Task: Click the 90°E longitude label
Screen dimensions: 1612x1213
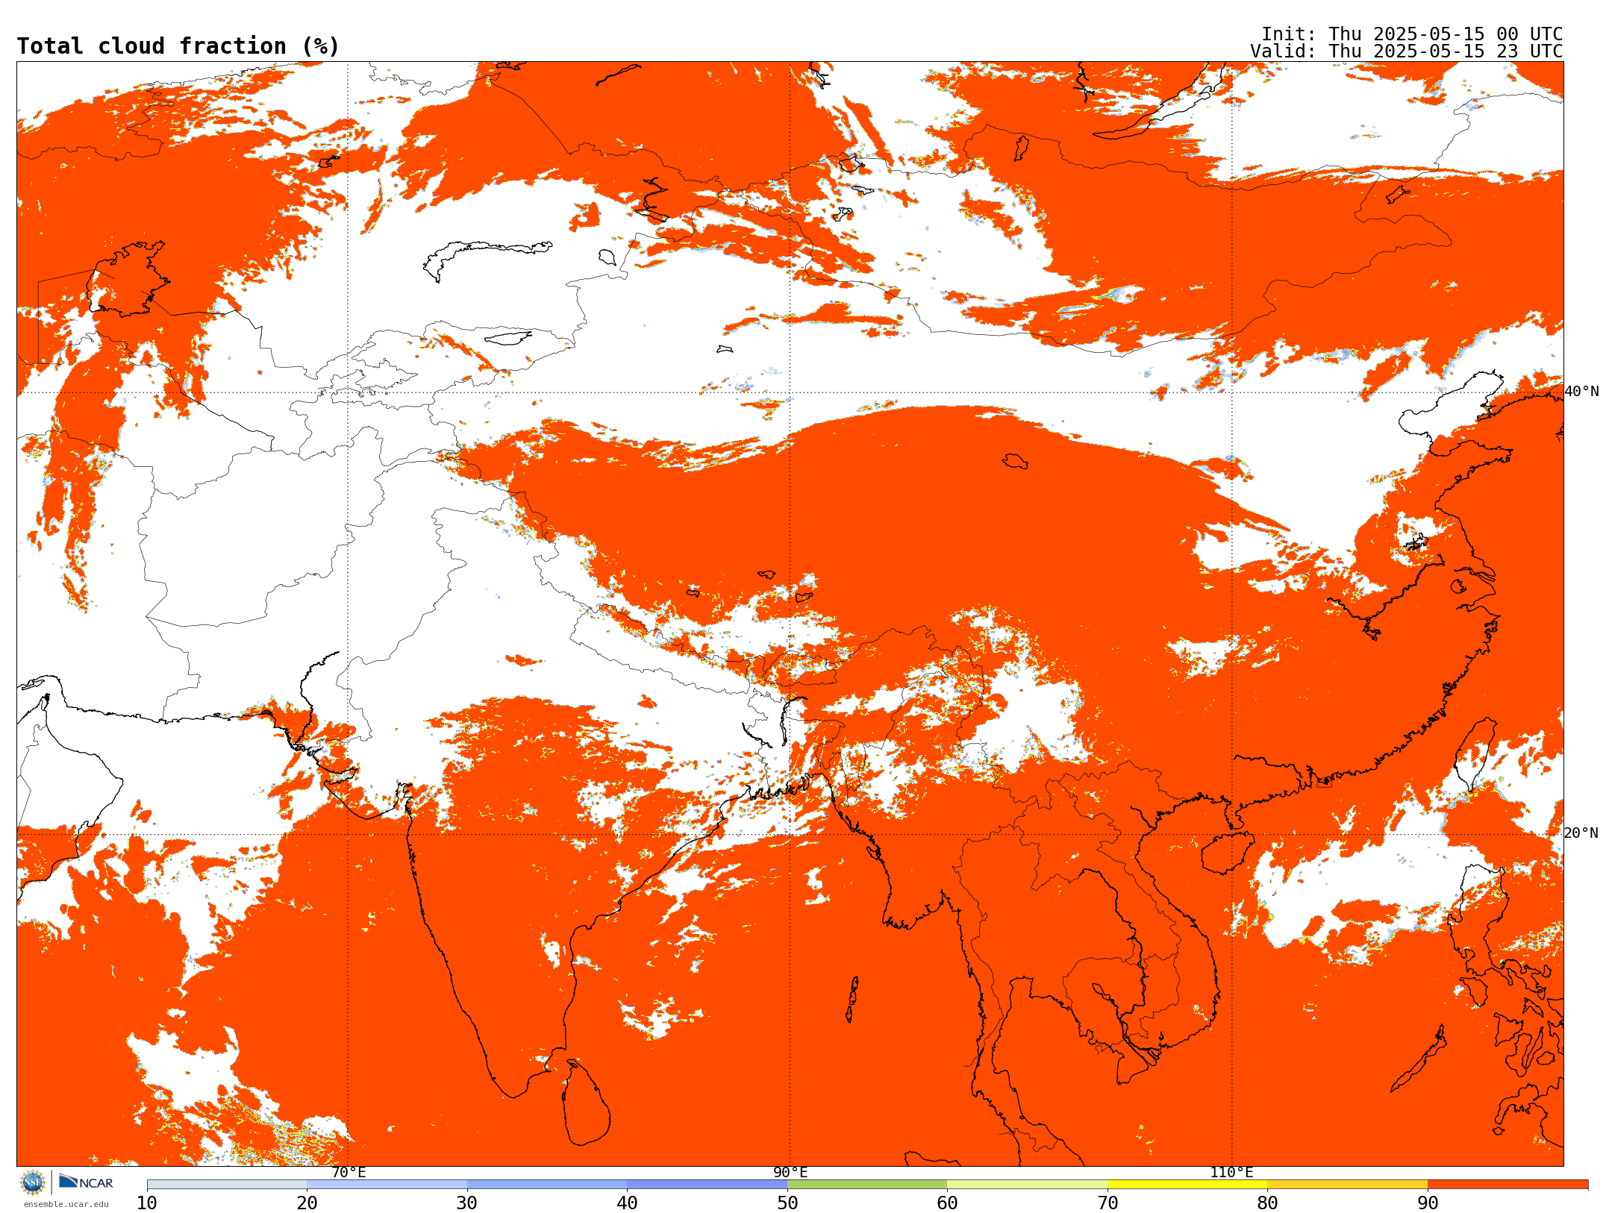Action: tap(790, 1173)
